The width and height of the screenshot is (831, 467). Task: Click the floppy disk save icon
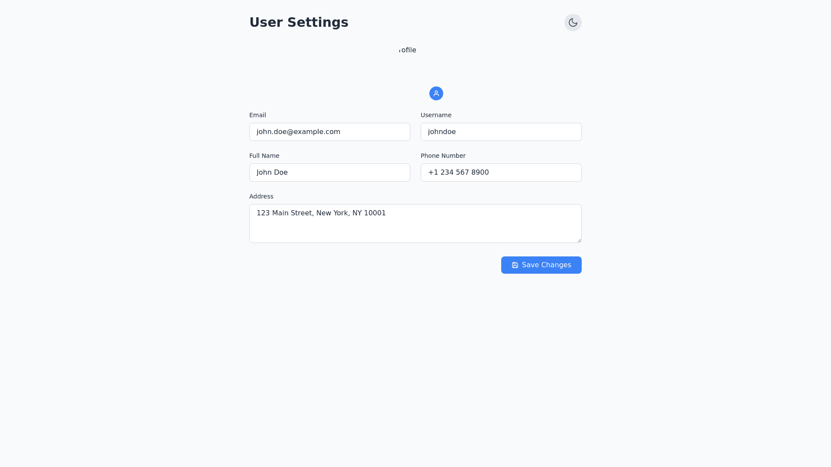[x=515, y=265]
